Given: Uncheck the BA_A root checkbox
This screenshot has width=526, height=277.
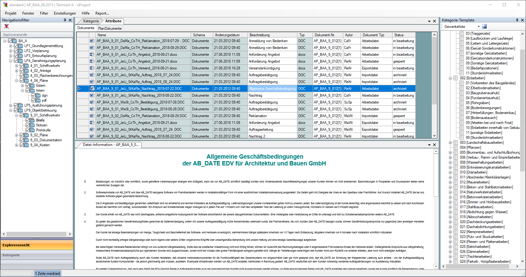Looking at the screenshot, I should [10, 41].
